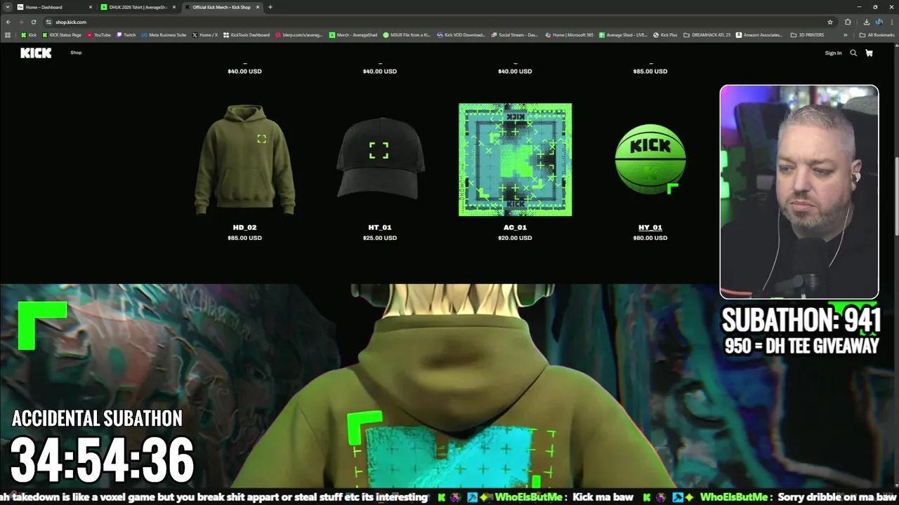Click the green KICK basketball image
This screenshot has height=505, width=899.
click(x=650, y=160)
